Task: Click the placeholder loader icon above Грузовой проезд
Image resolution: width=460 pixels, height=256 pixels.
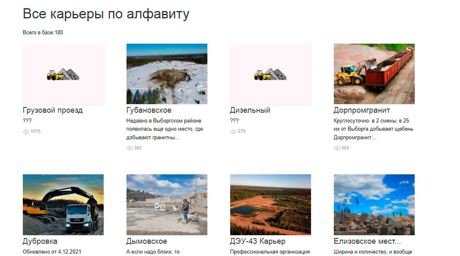Action: point(63,74)
